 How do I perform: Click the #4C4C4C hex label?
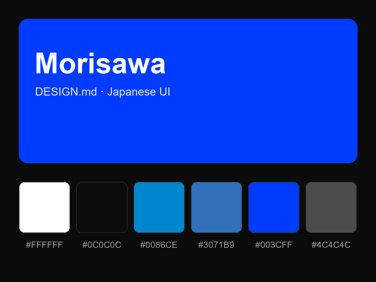tap(331, 245)
